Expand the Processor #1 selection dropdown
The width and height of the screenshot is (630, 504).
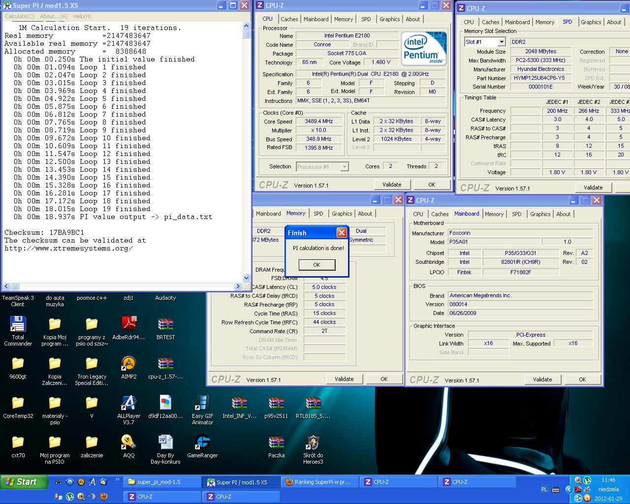(x=345, y=167)
